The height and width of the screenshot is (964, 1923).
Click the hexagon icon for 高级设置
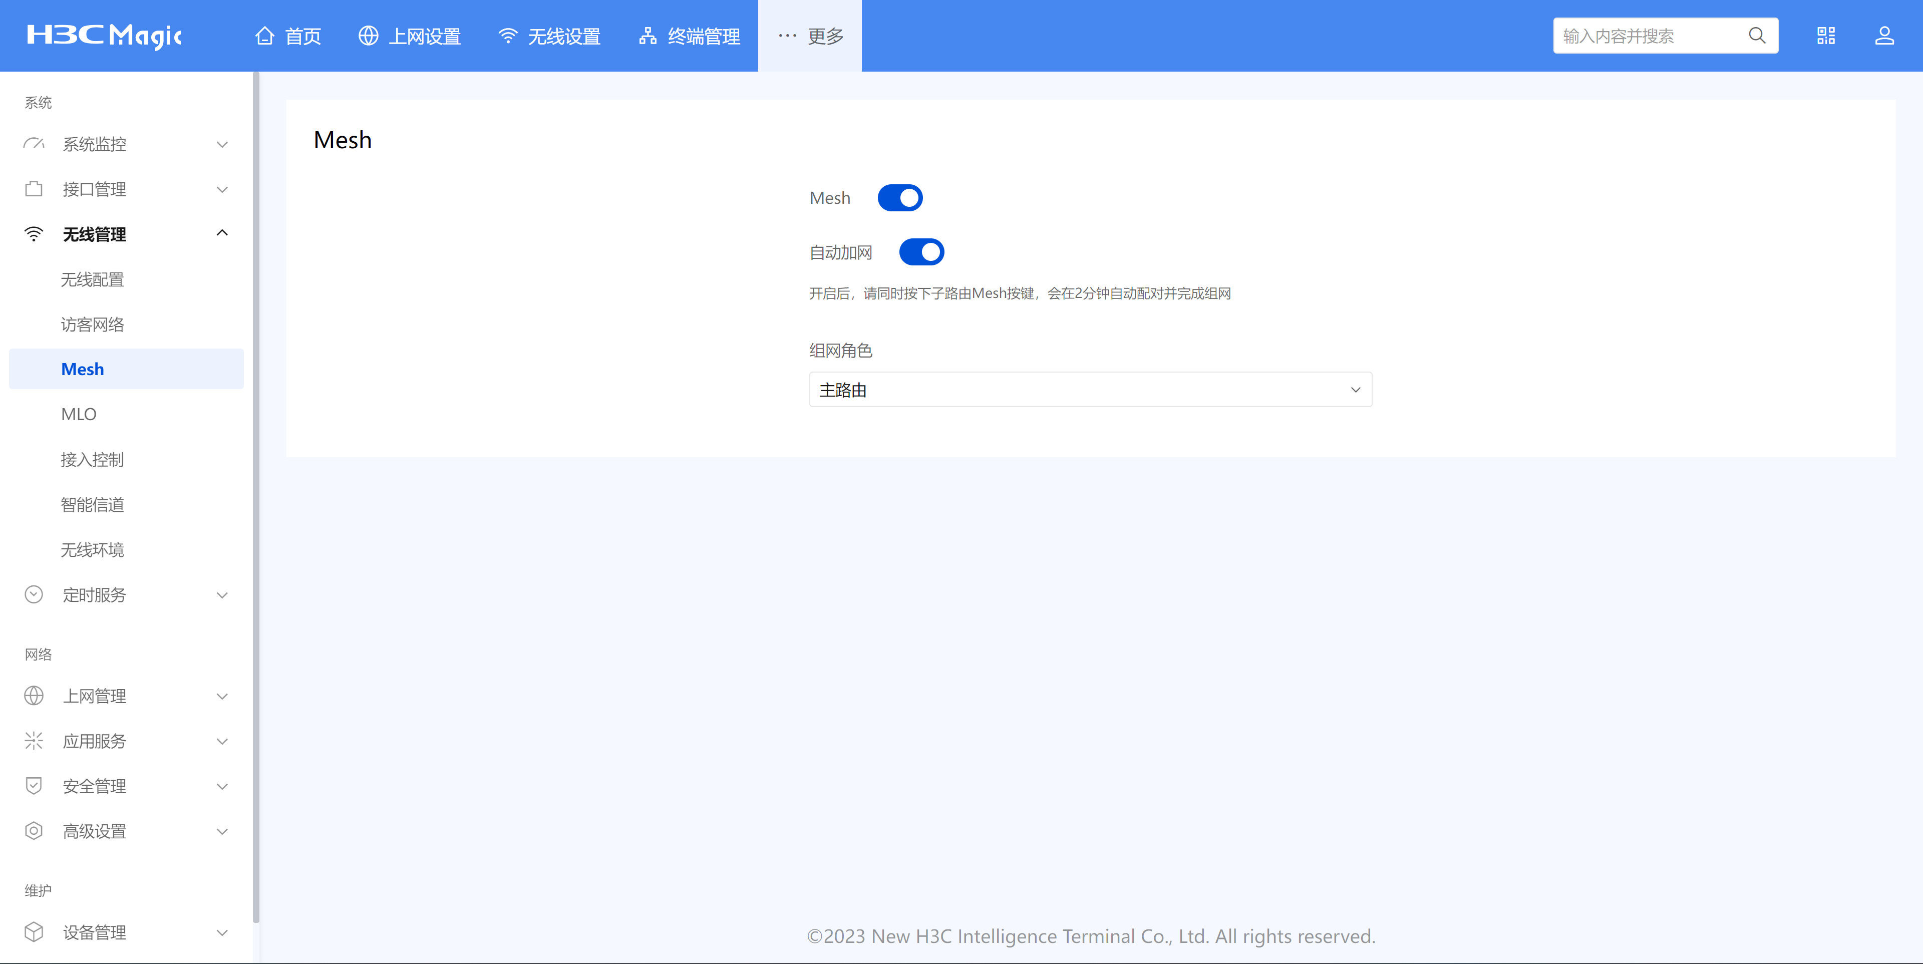click(34, 831)
